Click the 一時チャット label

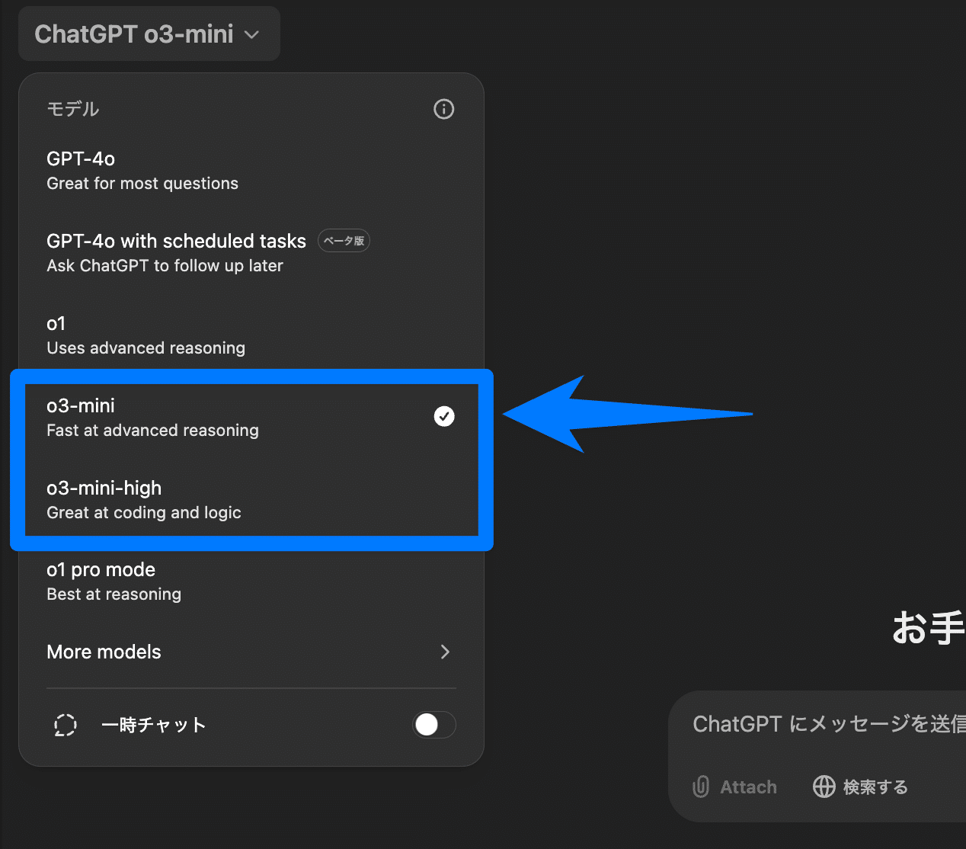154,725
